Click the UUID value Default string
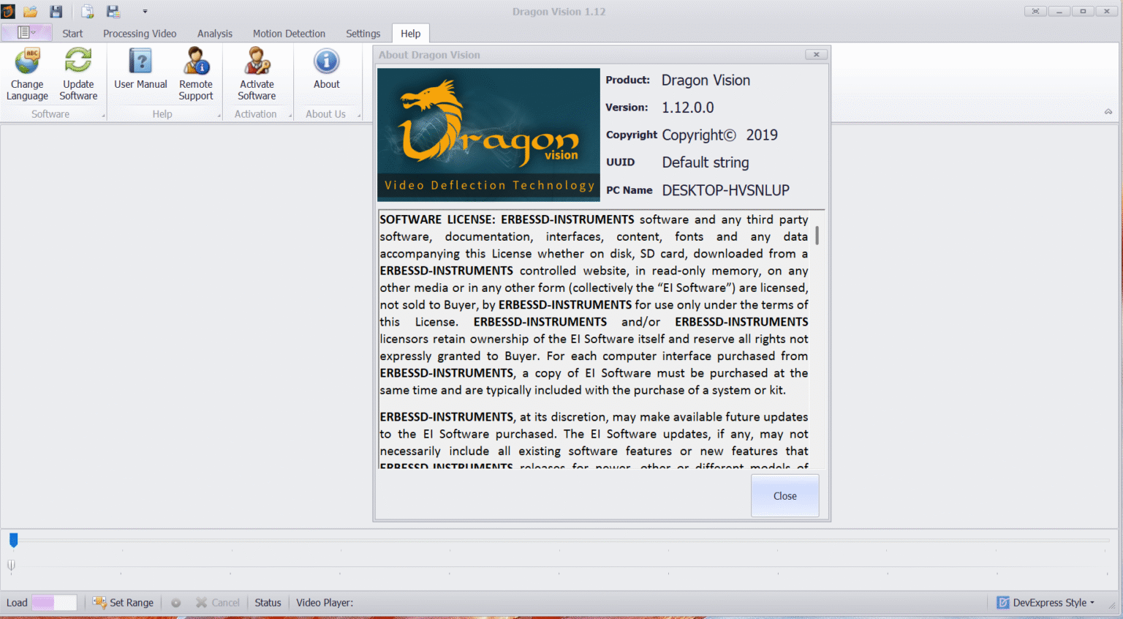The width and height of the screenshot is (1123, 619). (706, 162)
